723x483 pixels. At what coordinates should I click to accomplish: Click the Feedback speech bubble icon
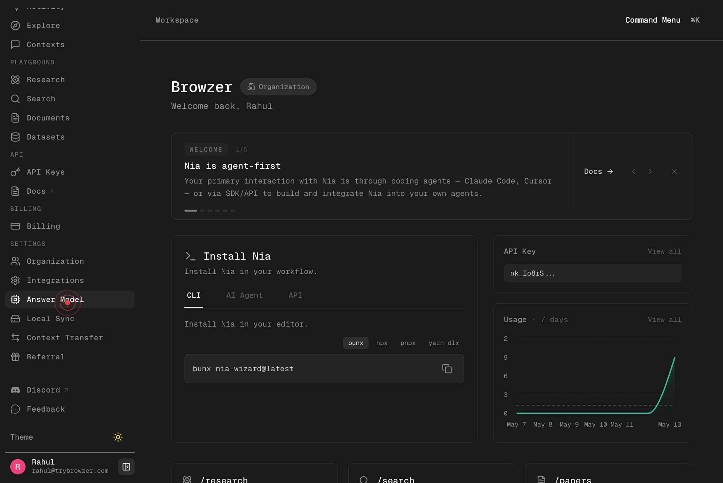15,409
